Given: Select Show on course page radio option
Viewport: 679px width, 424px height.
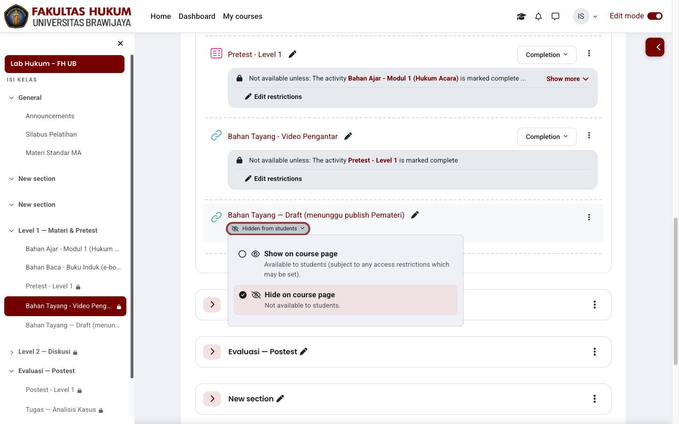Looking at the screenshot, I should tap(242, 254).
